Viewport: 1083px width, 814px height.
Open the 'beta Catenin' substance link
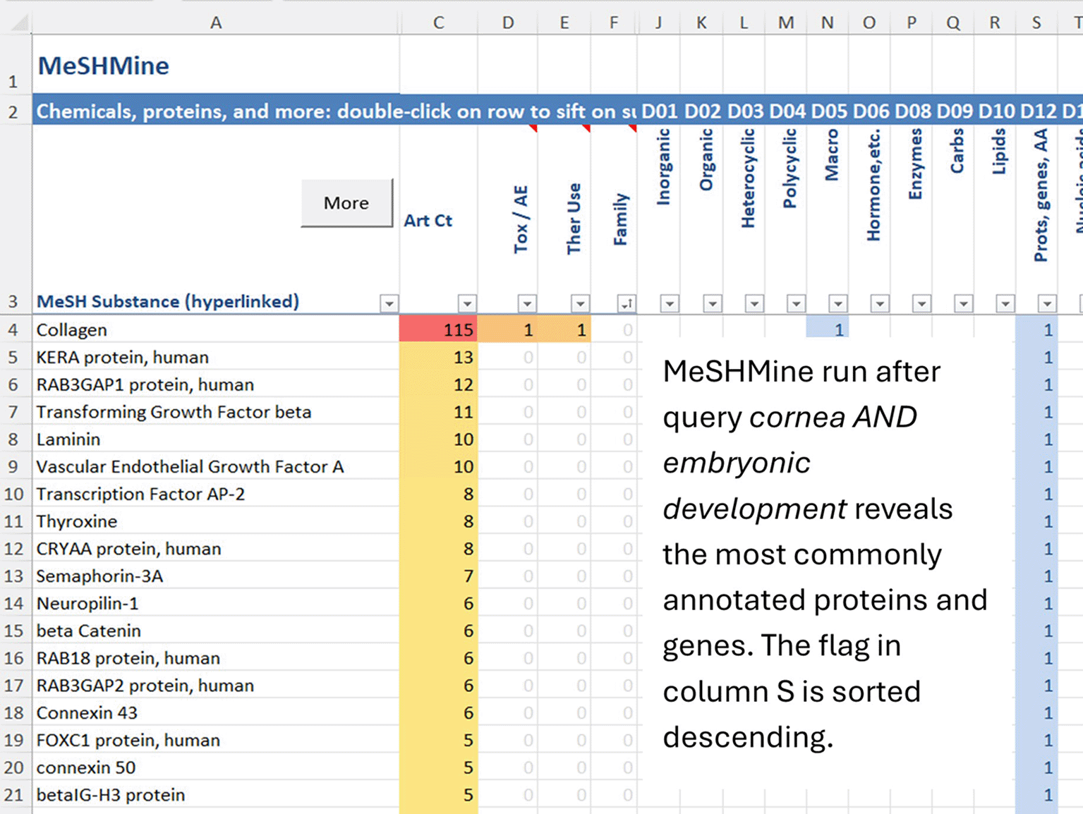click(x=89, y=631)
